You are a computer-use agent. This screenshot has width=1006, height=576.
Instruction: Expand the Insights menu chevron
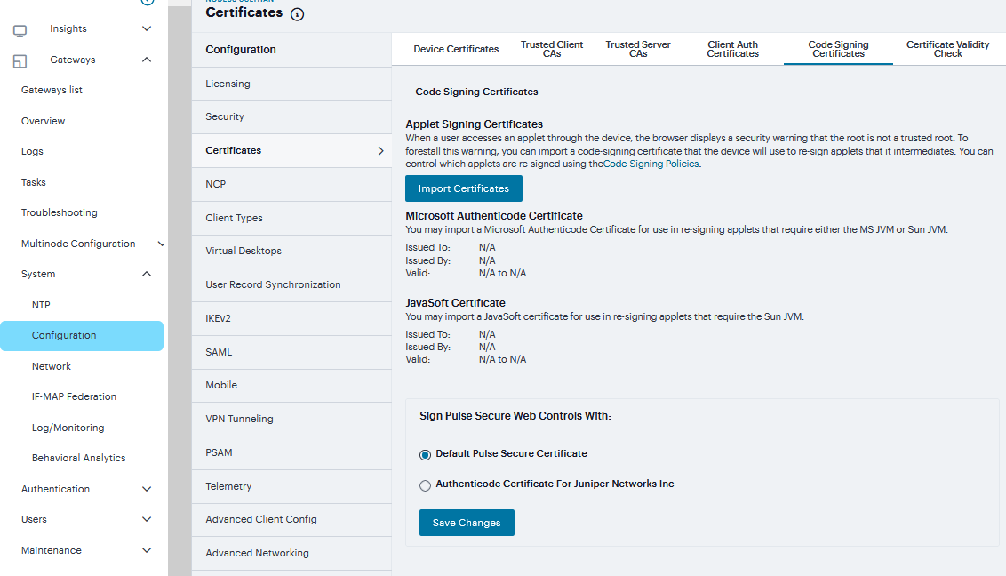coord(147,28)
